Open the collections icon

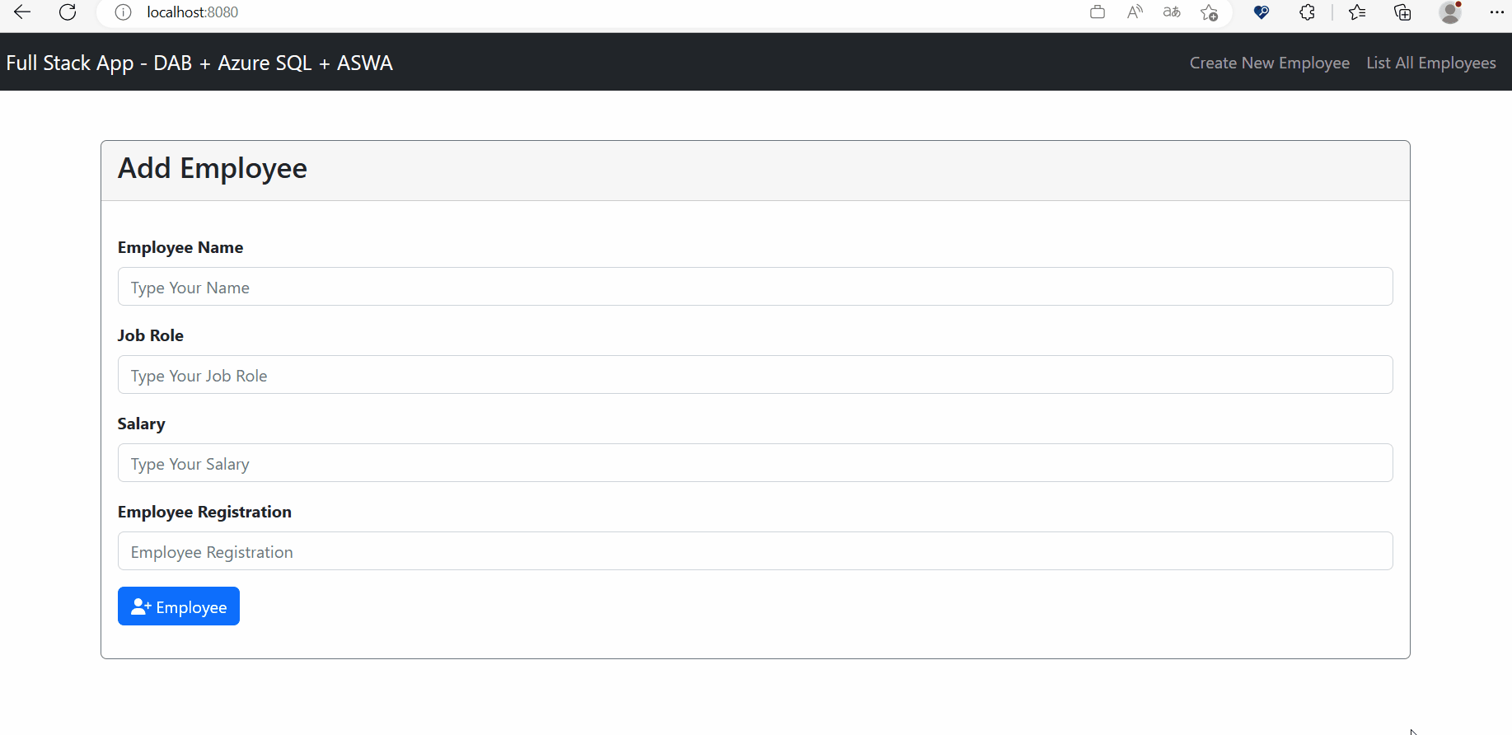(x=1402, y=12)
